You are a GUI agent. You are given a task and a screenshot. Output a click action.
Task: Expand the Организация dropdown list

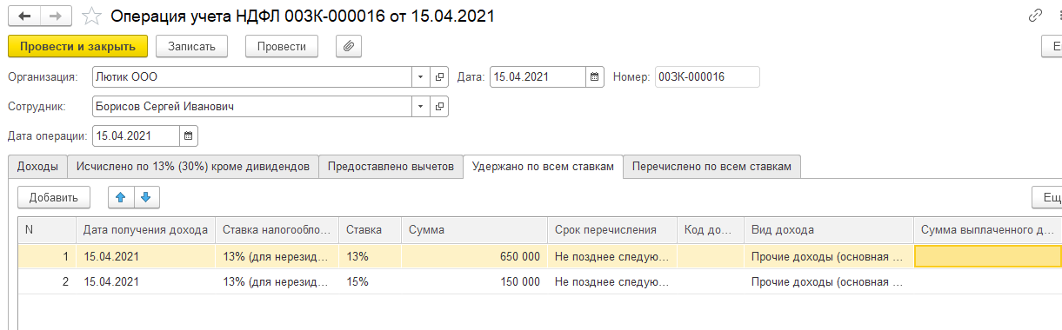pos(421,76)
